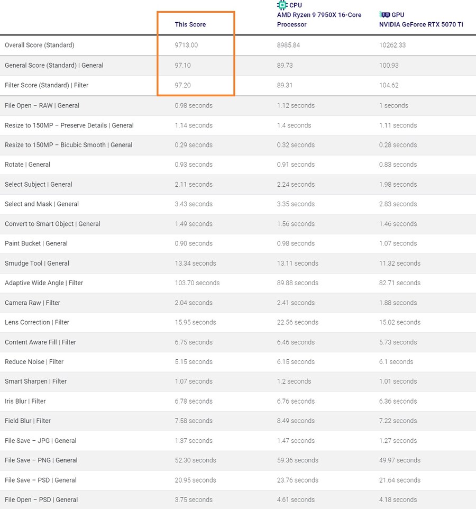The width and height of the screenshot is (476, 509).
Task: Click the Resize to 150MP – Preserve Details label
Action: point(69,125)
